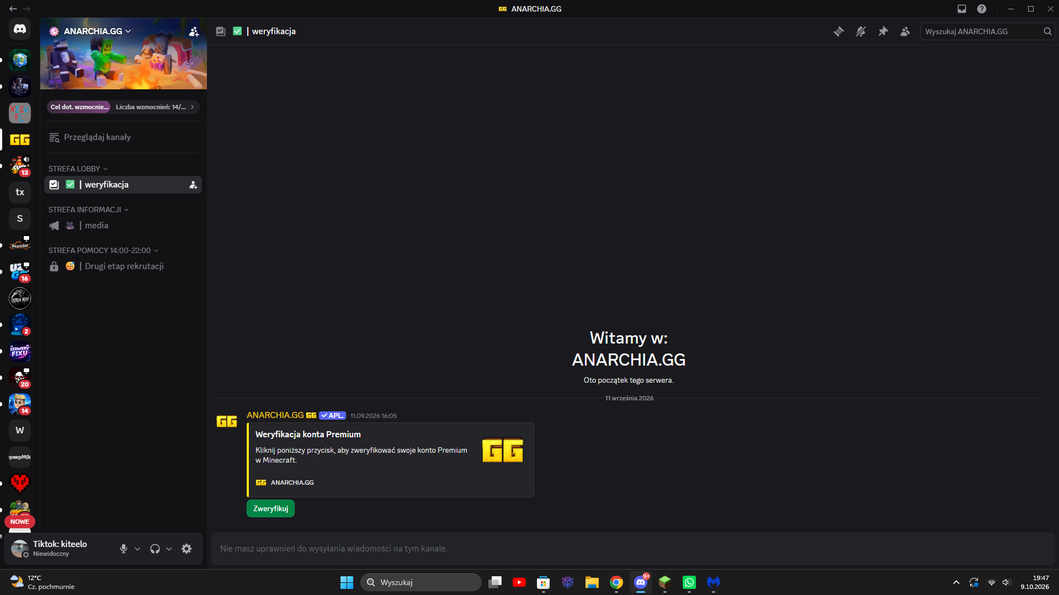Screen dimensions: 1059x595
Task: Open the yellow GG server icon in sidebar
Action: point(20,140)
